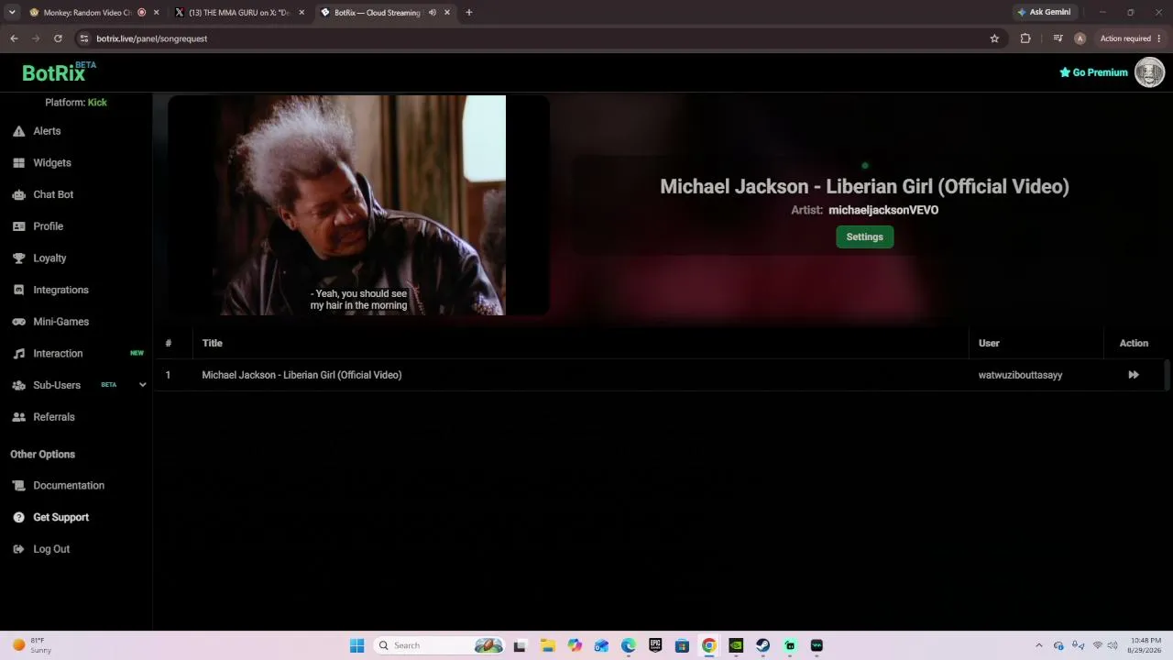This screenshot has height=660, width=1173.
Task: Select the queue row titled Liberian Girl
Action: (658, 375)
